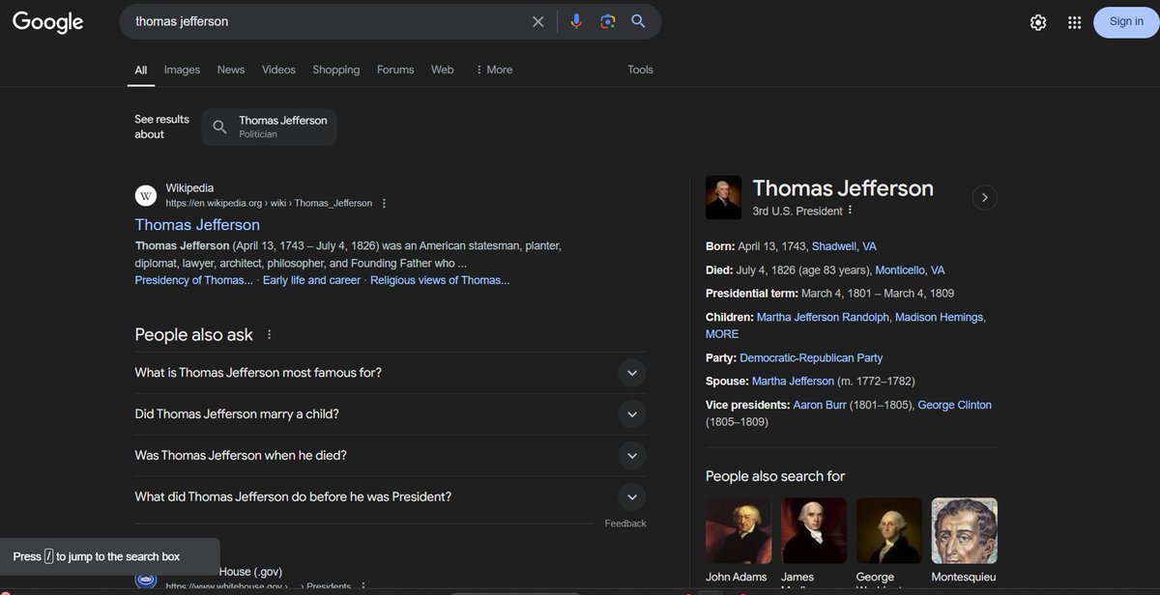Click the MORE children link
1160x595 pixels.
pyautogui.click(x=722, y=334)
